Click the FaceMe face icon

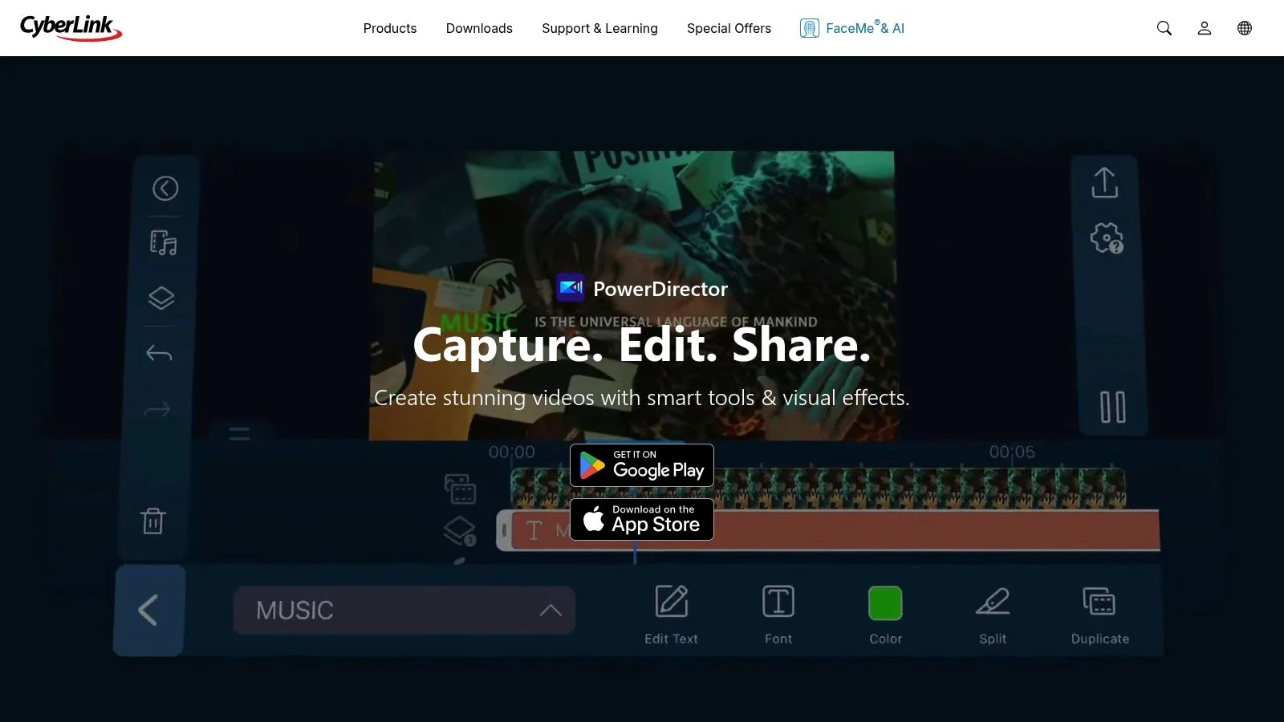pos(809,28)
